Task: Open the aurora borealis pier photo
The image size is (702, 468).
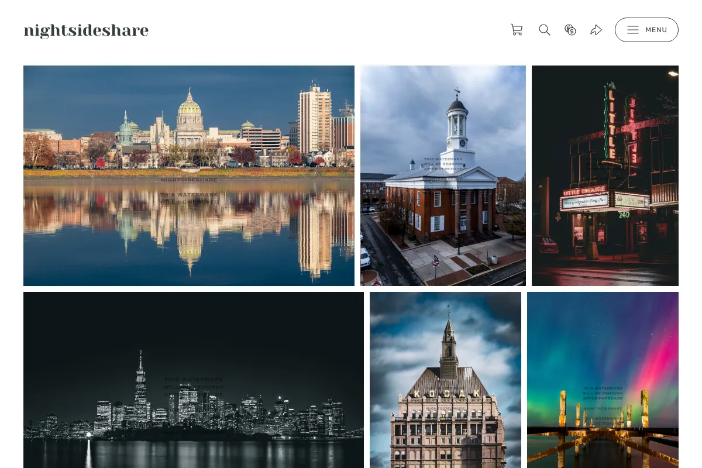Action: (x=603, y=380)
